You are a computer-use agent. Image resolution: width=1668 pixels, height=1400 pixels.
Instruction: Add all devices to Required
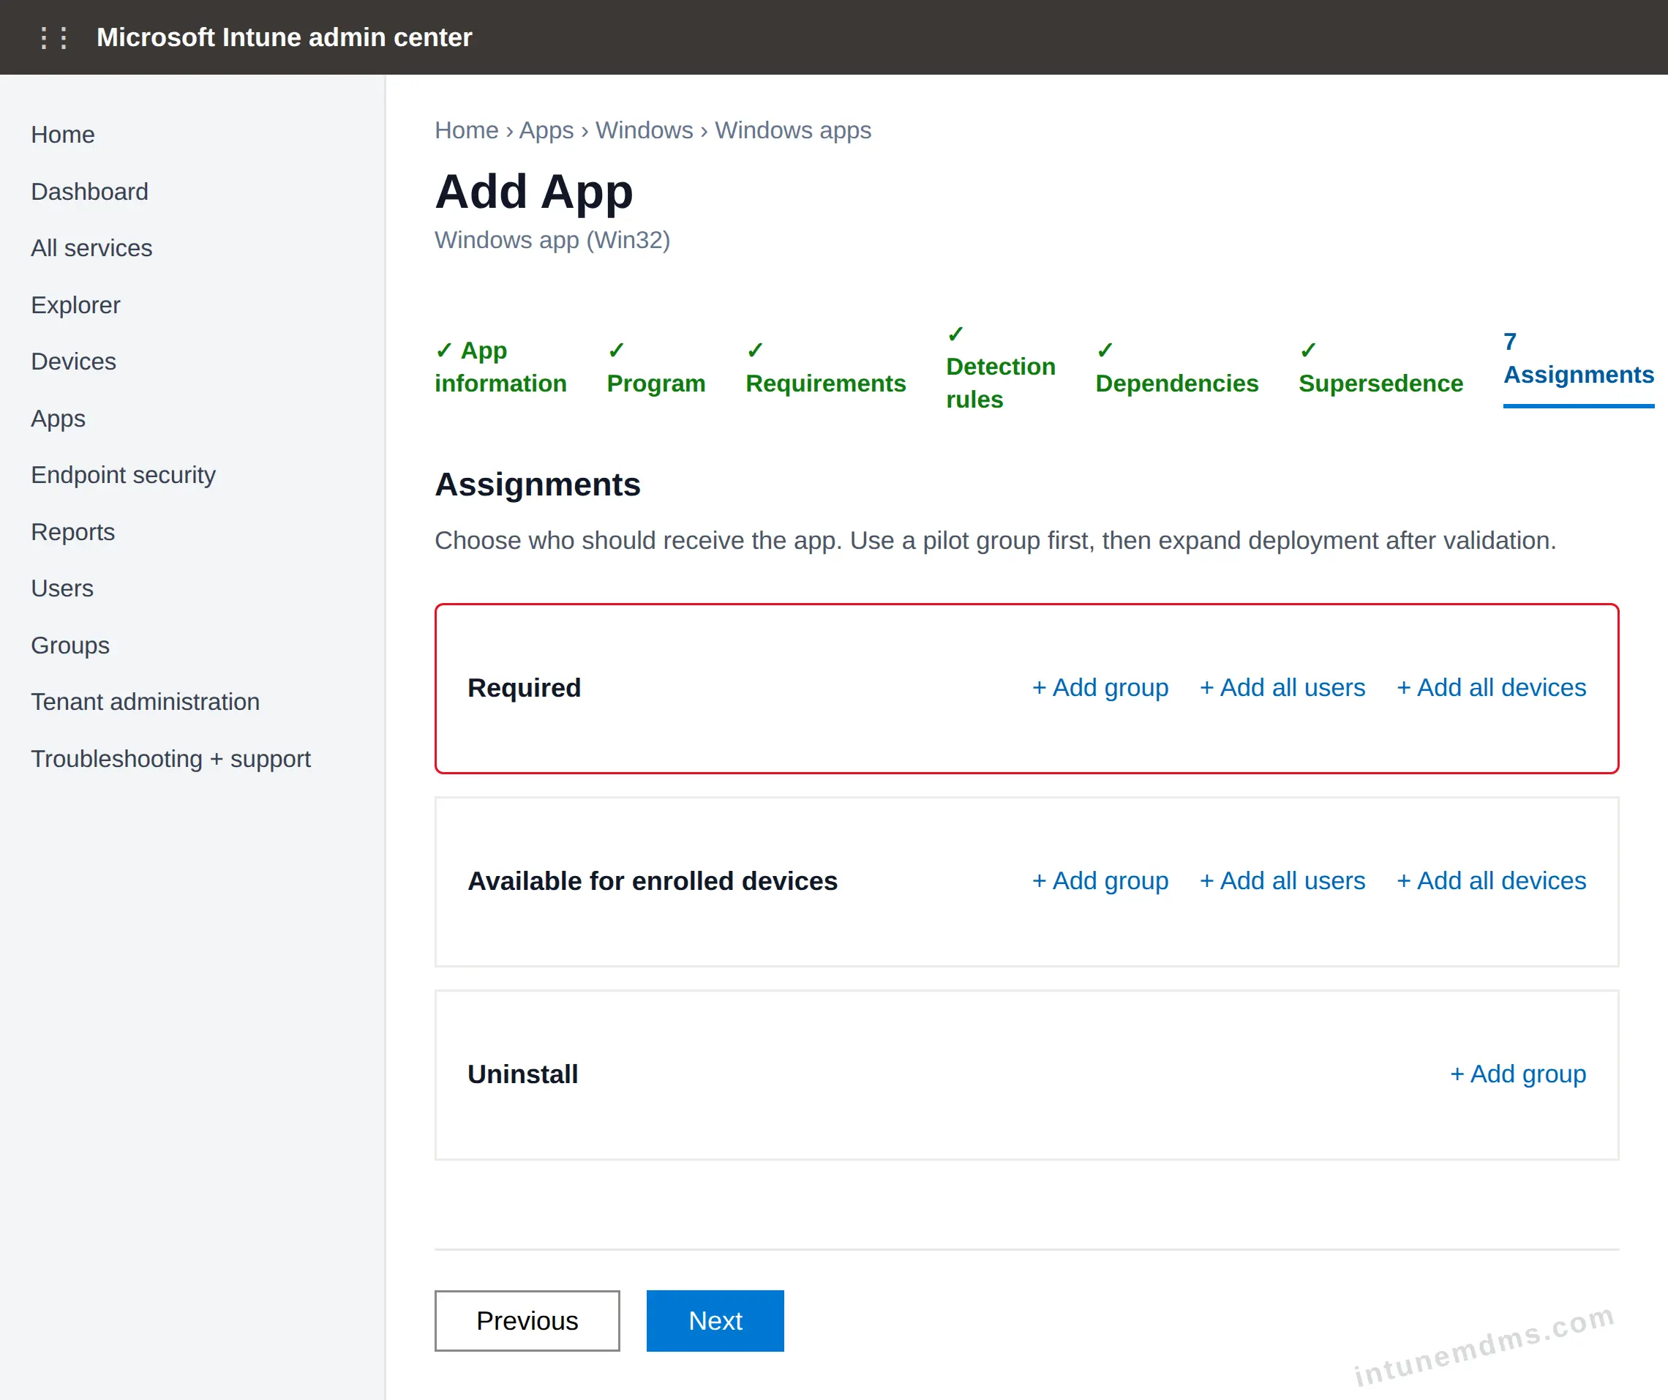coord(1490,687)
